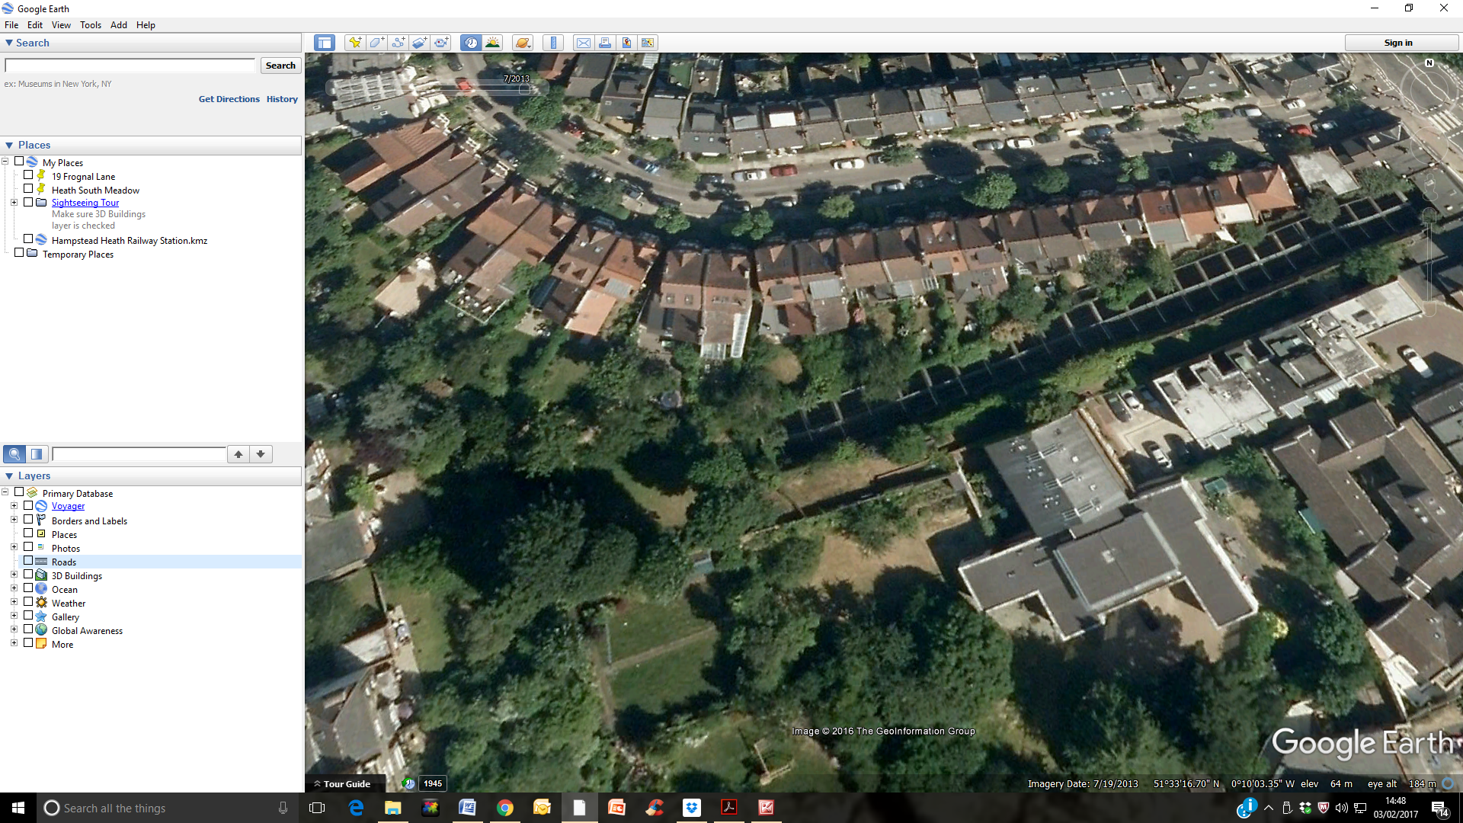Check the Heath South Meadow checkbox
The image size is (1463, 823).
[28, 189]
